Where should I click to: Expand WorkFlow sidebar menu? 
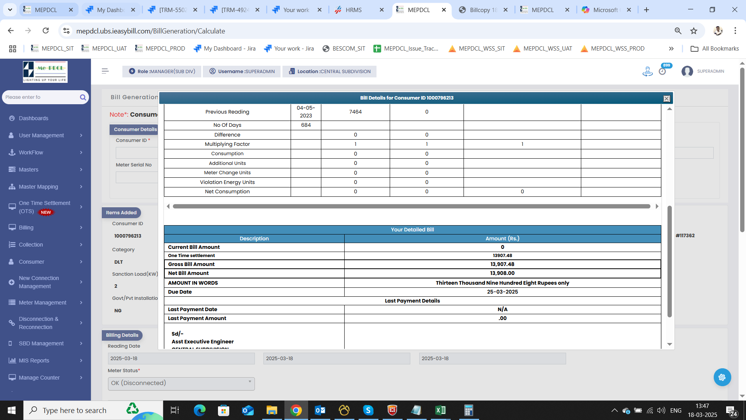45,152
